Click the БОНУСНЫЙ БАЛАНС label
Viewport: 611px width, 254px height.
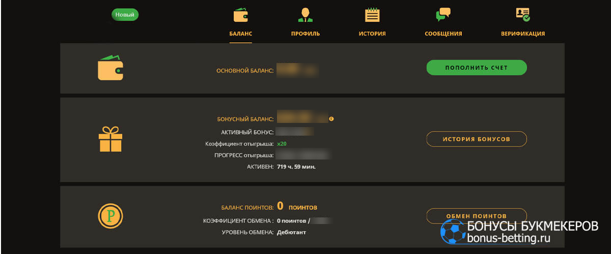pyautogui.click(x=245, y=119)
